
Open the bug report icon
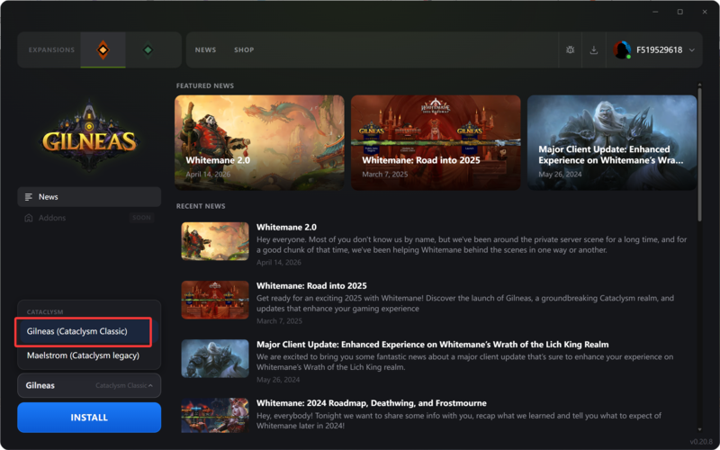coord(571,49)
